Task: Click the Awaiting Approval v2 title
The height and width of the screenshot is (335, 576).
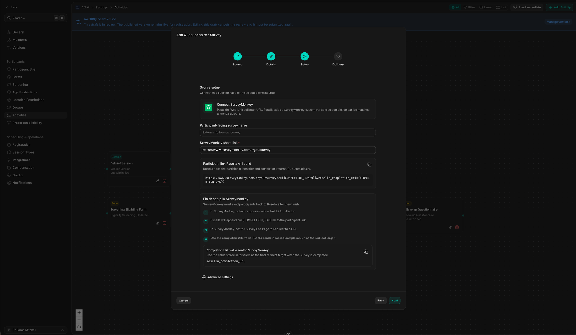Action: click(100, 19)
